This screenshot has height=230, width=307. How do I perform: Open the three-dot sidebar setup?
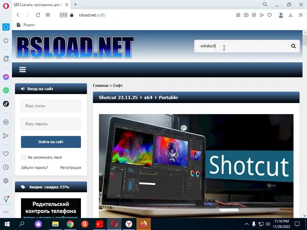[6, 212]
